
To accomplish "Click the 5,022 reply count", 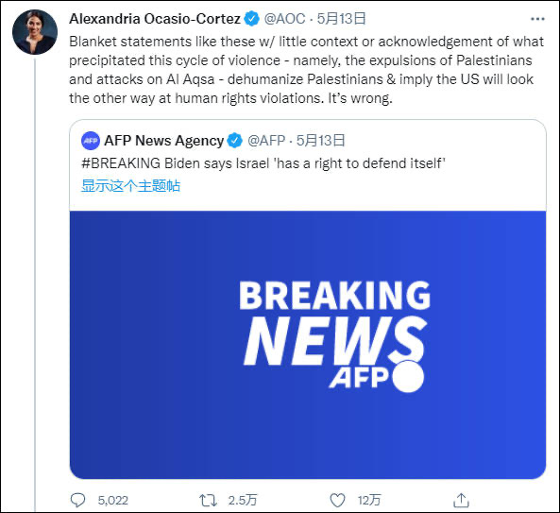I will (x=113, y=501).
